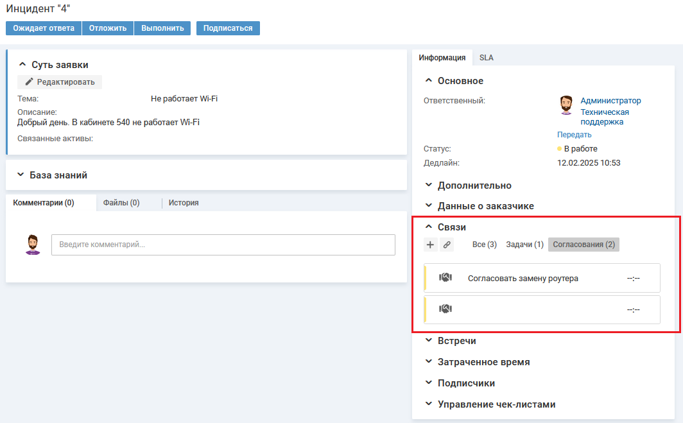Click the plus icon in Связи section

(431, 245)
